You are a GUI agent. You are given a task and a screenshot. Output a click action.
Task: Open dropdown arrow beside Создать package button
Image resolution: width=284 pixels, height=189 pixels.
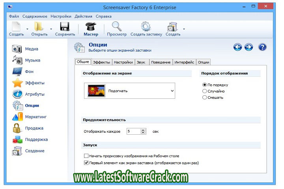pos(184,29)
